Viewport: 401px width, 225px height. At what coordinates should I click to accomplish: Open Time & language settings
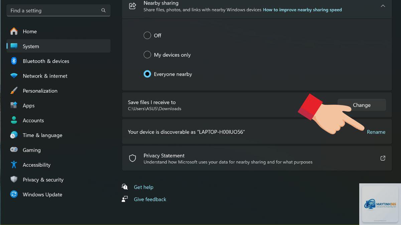tap(58, 135)
